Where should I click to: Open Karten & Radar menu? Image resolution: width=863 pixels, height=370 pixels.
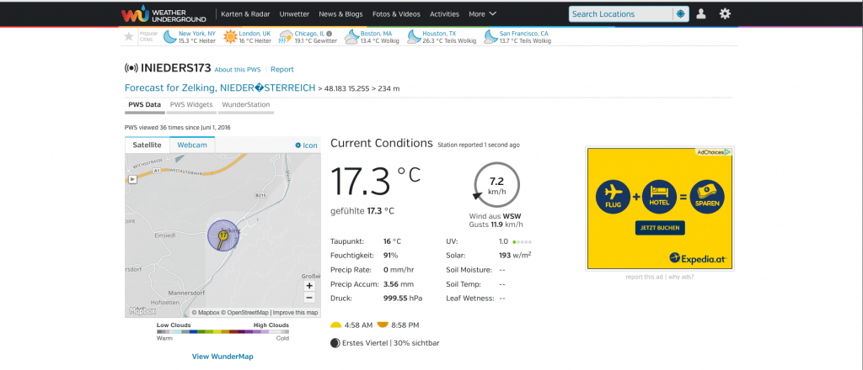pos(244,14)
